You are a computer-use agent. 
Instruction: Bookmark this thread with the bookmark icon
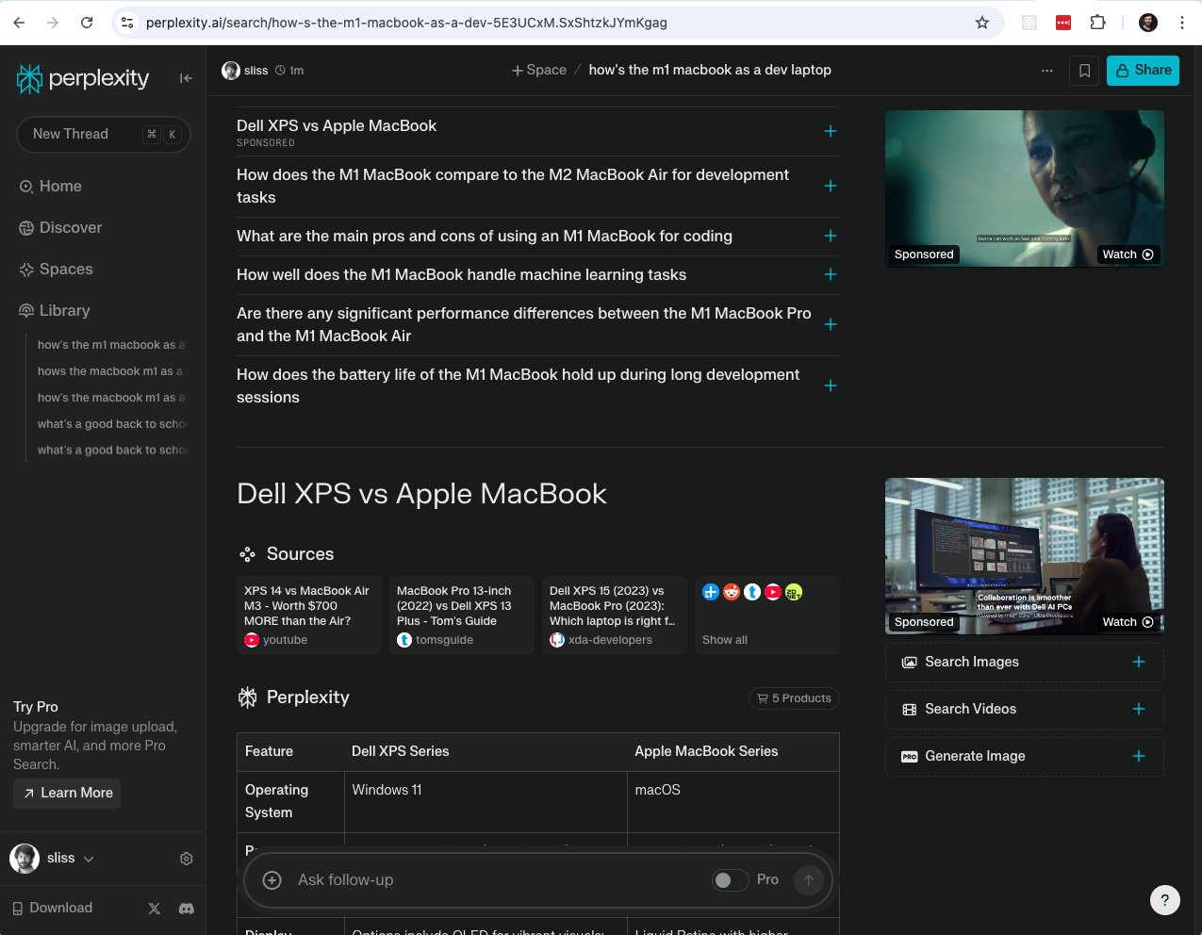(1085, 71)
